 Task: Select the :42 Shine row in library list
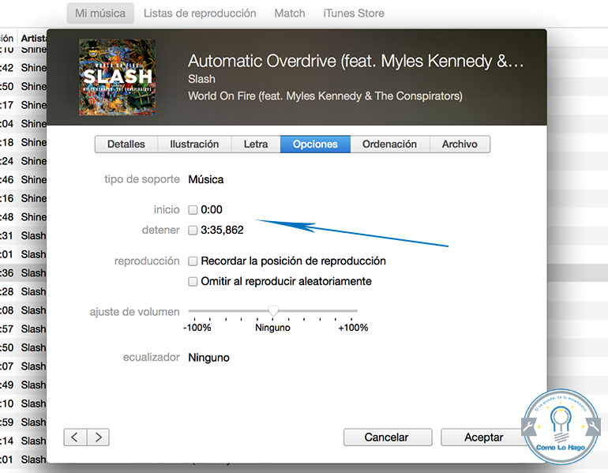tap(23, 68)
